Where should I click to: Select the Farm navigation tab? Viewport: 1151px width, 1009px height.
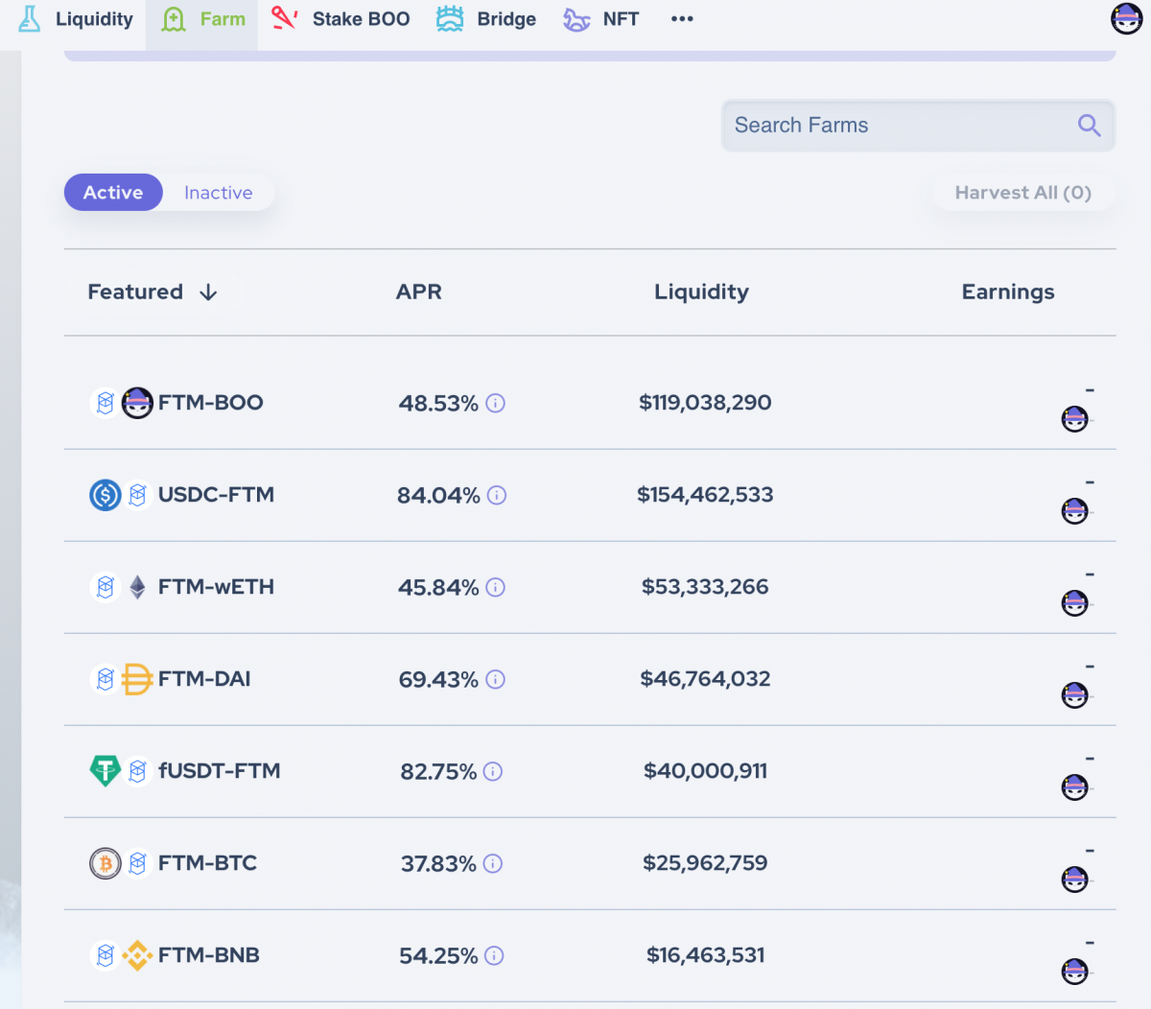tap(202, 19)
